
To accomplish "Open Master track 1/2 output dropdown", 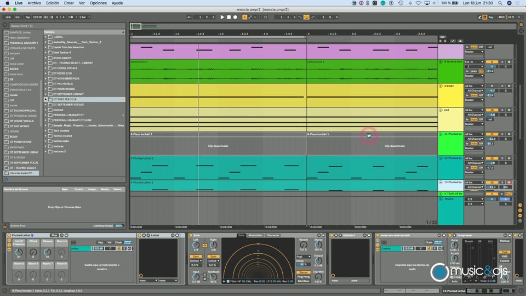I will (474, 204).
